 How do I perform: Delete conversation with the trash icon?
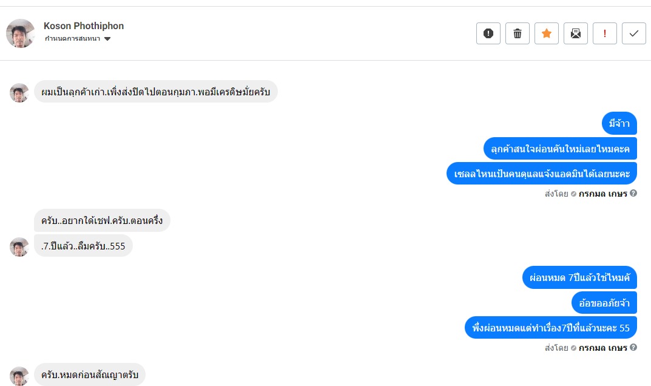pyautogui.click(x=518, y=33)
